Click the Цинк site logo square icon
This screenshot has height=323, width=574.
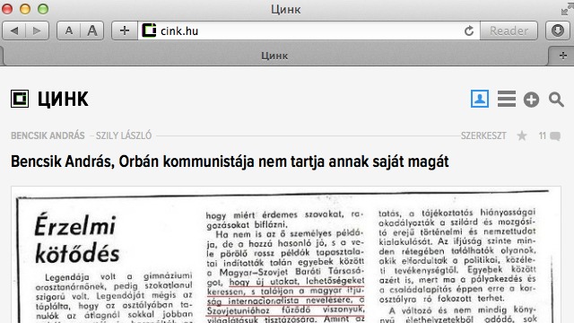point(20,99)
